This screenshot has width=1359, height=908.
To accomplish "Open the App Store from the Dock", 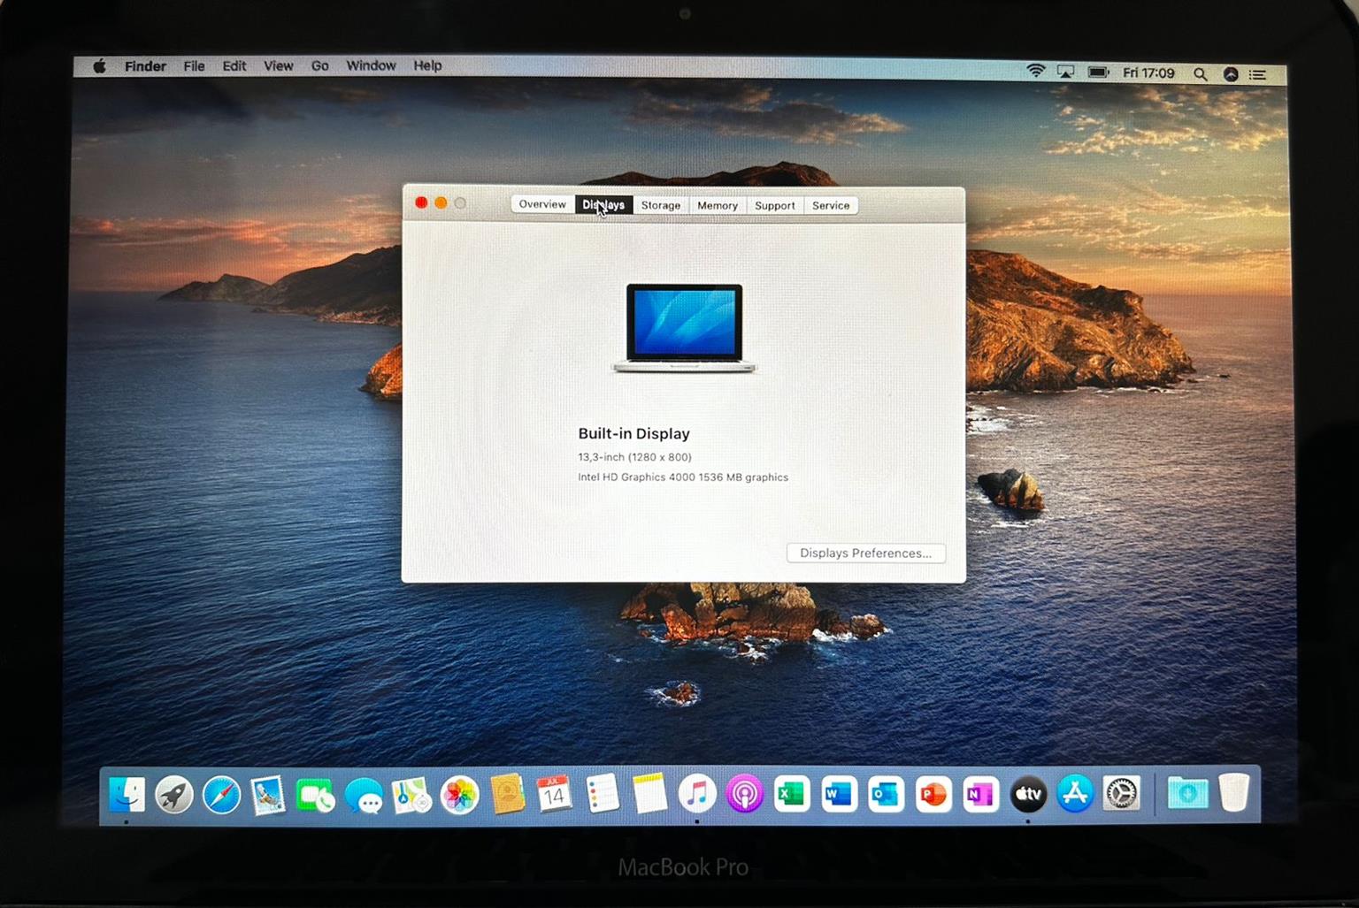I will click(1074, 793).
